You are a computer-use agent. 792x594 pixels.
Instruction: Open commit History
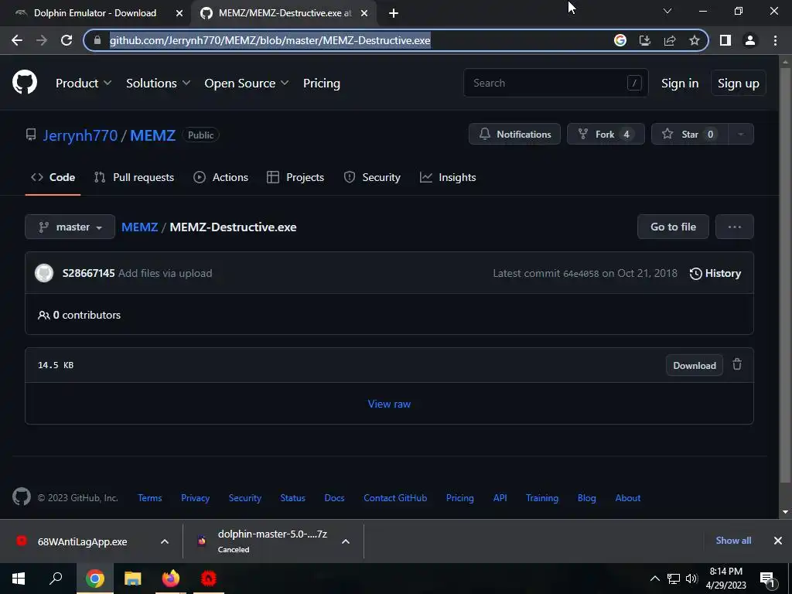pos(715,273)
